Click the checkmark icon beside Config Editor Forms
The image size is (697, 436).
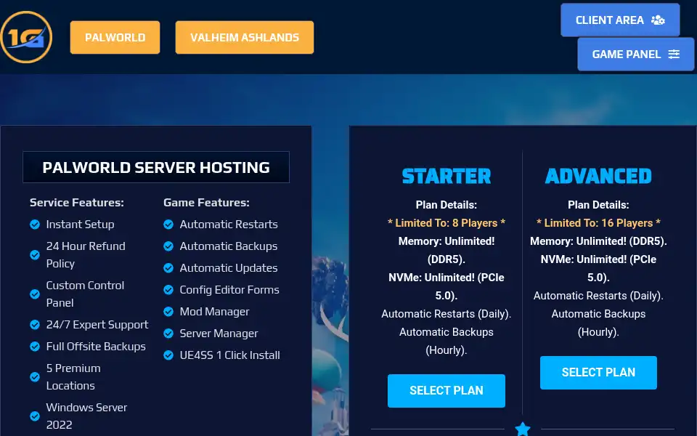(168, 290)
